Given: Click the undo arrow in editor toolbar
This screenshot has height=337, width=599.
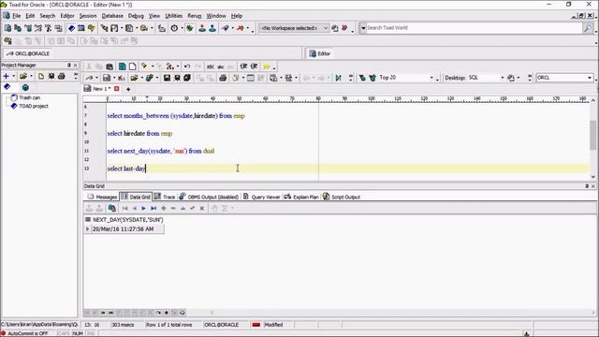Looking at the screenshot, I should tap(187, 66).
